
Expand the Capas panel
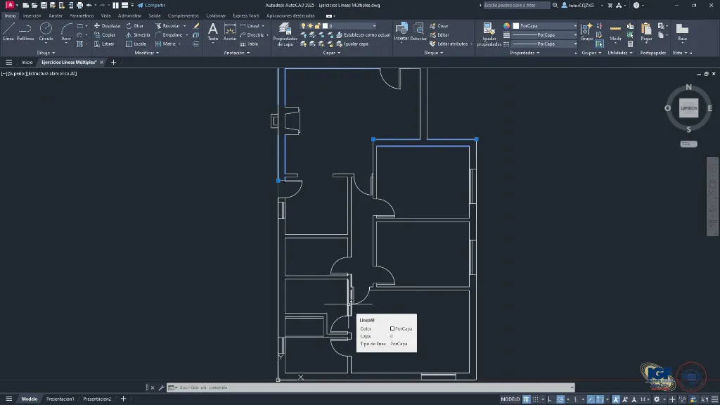tap(332, 53)
